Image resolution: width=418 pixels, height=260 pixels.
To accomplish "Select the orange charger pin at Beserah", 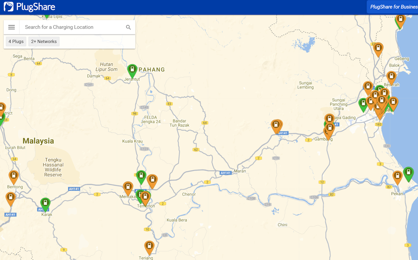I will [391, 77].
